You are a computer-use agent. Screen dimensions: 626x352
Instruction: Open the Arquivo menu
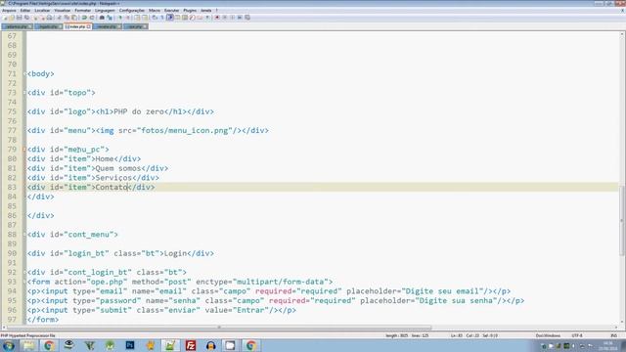click(9, 11)
